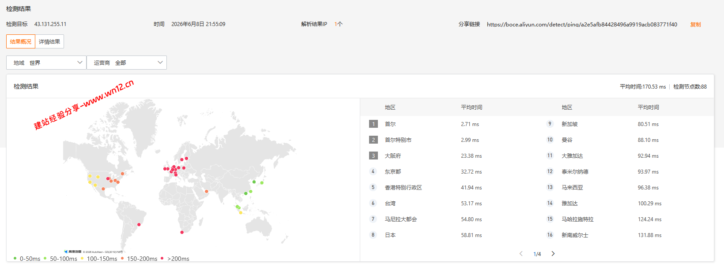Open the 结果概况 tab

point(21,41)
